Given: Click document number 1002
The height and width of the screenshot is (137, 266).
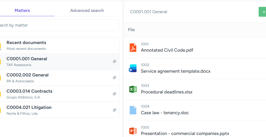Looking at the screenshot, I should click(145, 65).
